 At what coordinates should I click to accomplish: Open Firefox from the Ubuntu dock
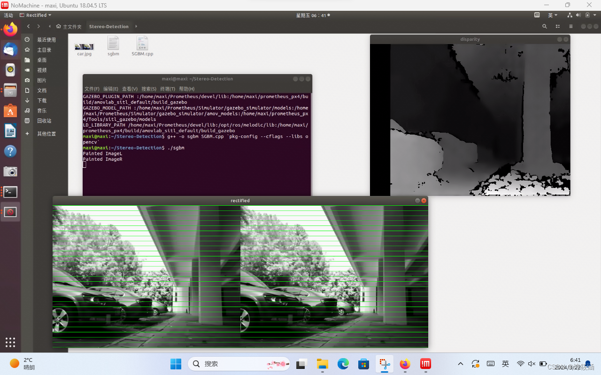click(x=10, y=30)
